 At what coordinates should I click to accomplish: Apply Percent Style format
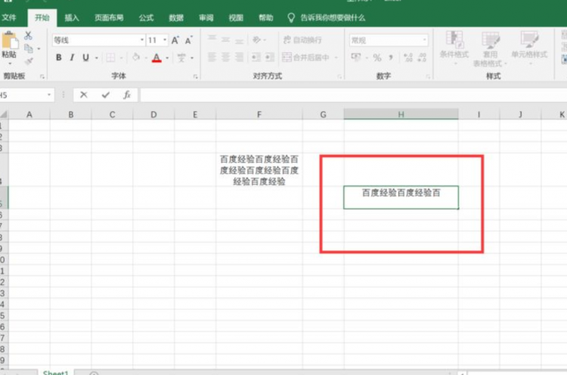[377, 57]
